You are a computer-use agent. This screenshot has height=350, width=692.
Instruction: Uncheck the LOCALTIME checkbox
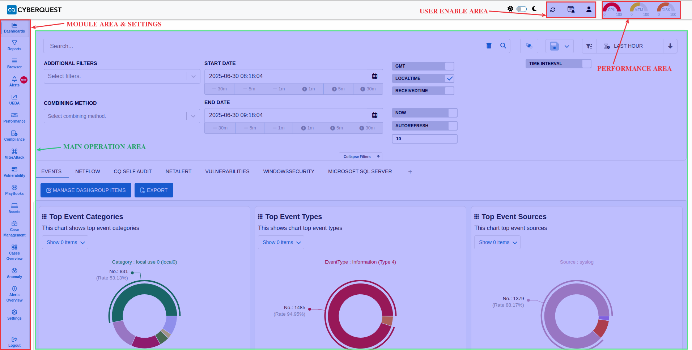(450, 78)
